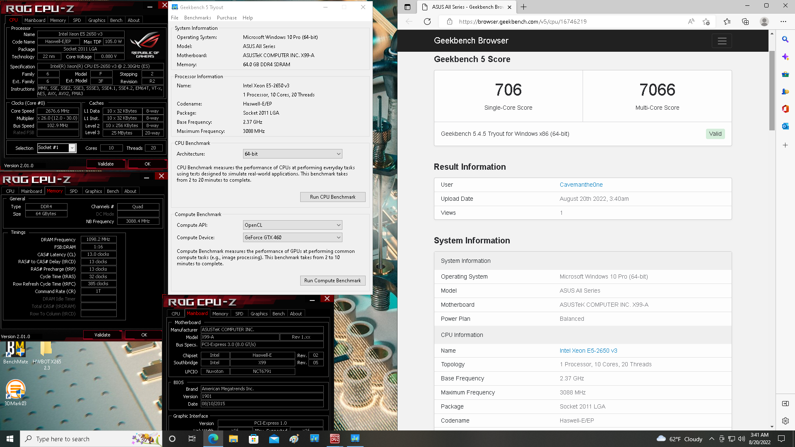Click the 7066 Multi-Core Score value
This screenshot has width=795, height=447.
[x=657, y=90]
